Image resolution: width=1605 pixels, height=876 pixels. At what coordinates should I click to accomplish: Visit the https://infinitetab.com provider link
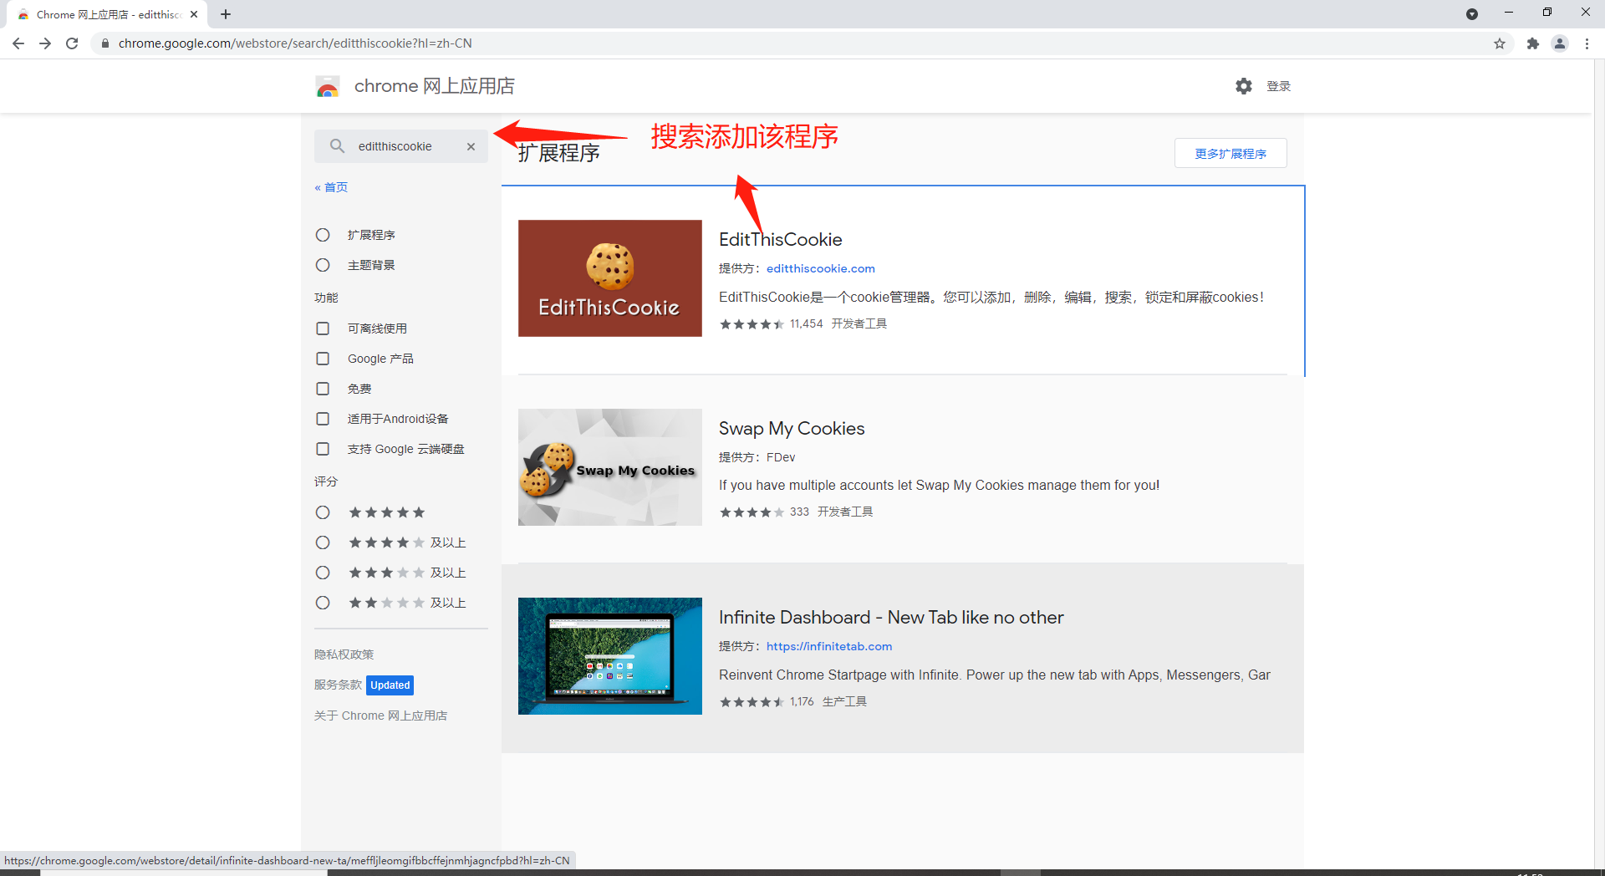(x=829, y=646)
